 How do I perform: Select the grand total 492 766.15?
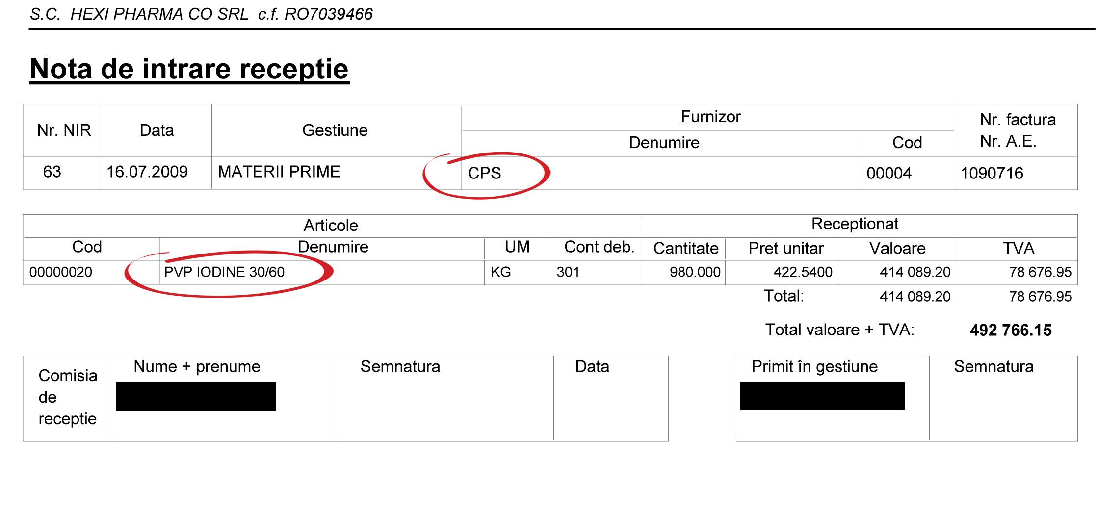[1011, 331]
